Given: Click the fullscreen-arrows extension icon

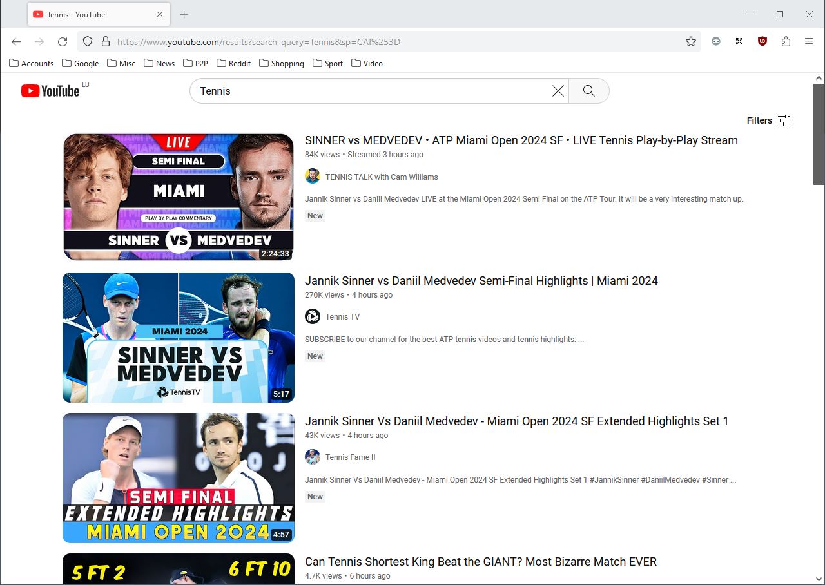Looking at the screenshot, I should pos(739,42).
